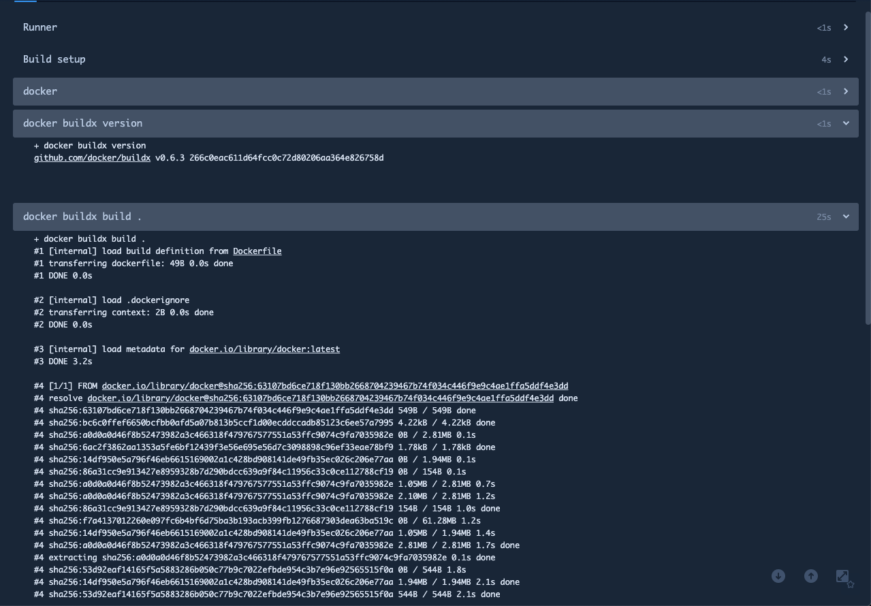Select the 'docker buildx version' header bar

coord(436,123)
